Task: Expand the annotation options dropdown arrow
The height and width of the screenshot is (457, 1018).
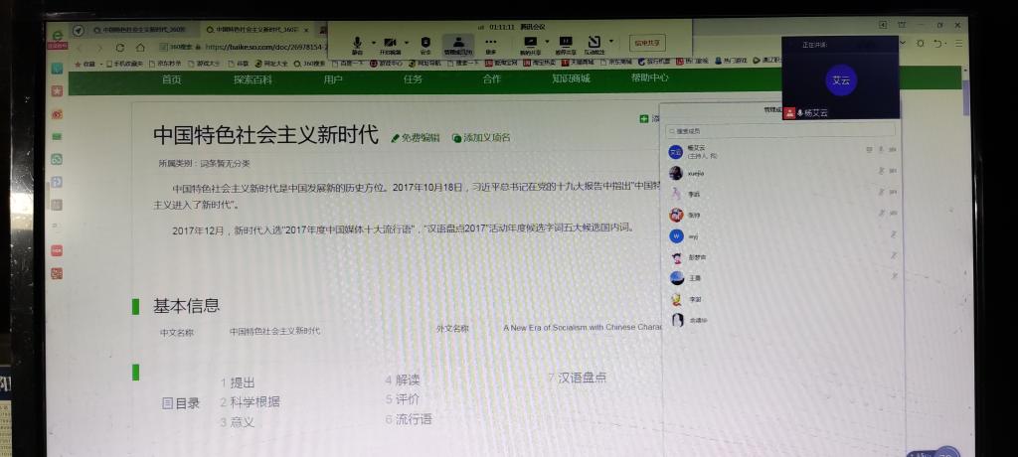Action: coord(610,42)
